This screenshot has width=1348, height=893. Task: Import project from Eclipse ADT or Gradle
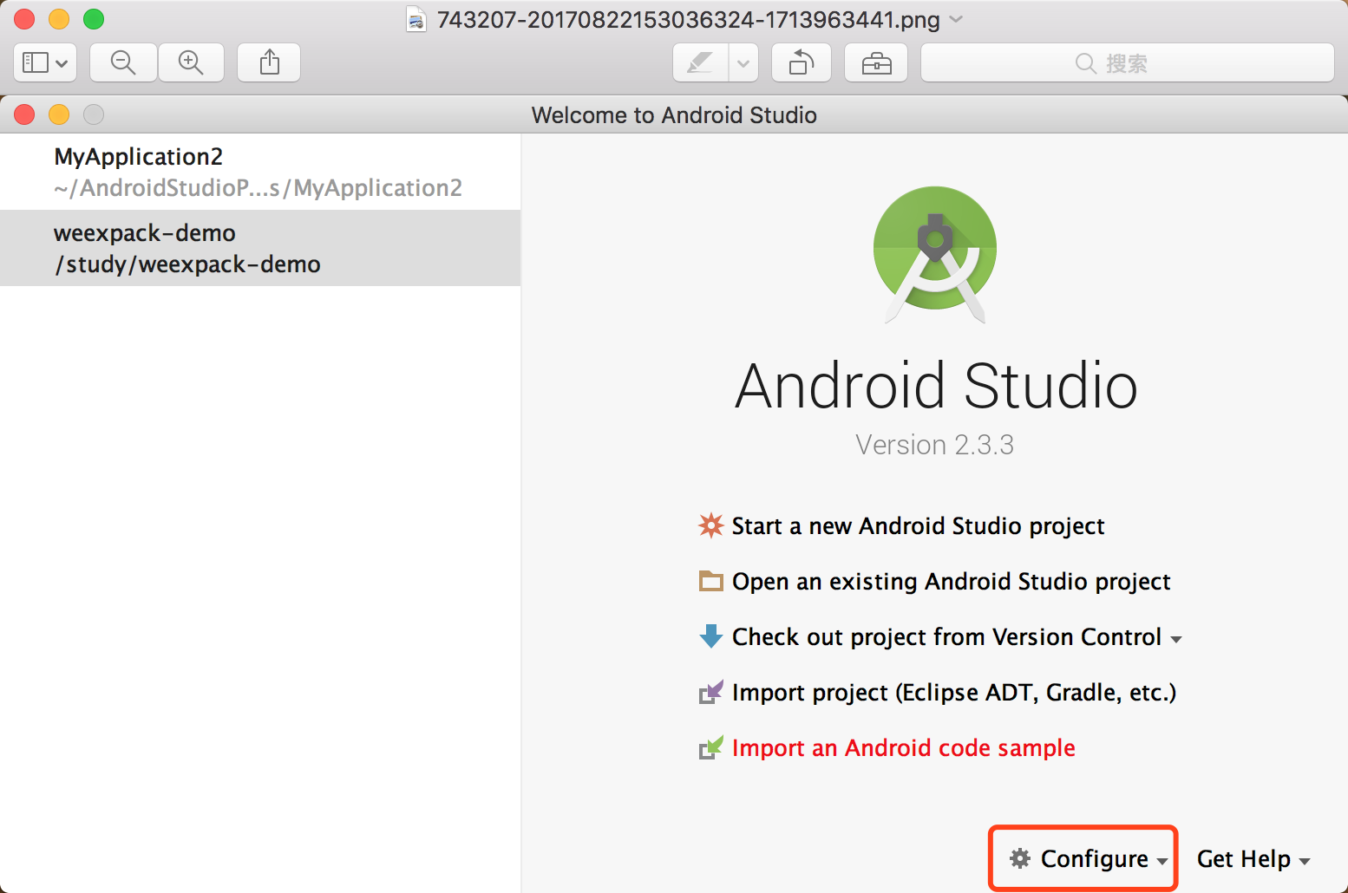click(954, 692)
